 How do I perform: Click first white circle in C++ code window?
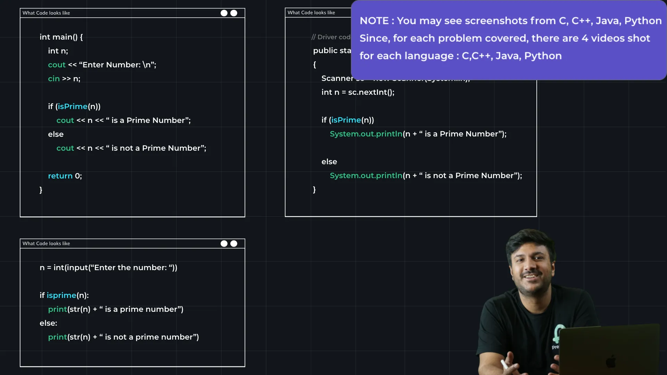224,13
